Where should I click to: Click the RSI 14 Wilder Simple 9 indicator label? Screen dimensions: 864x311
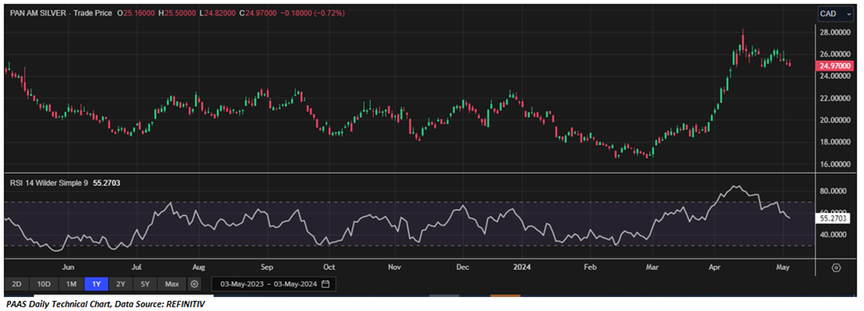(48, 183)
